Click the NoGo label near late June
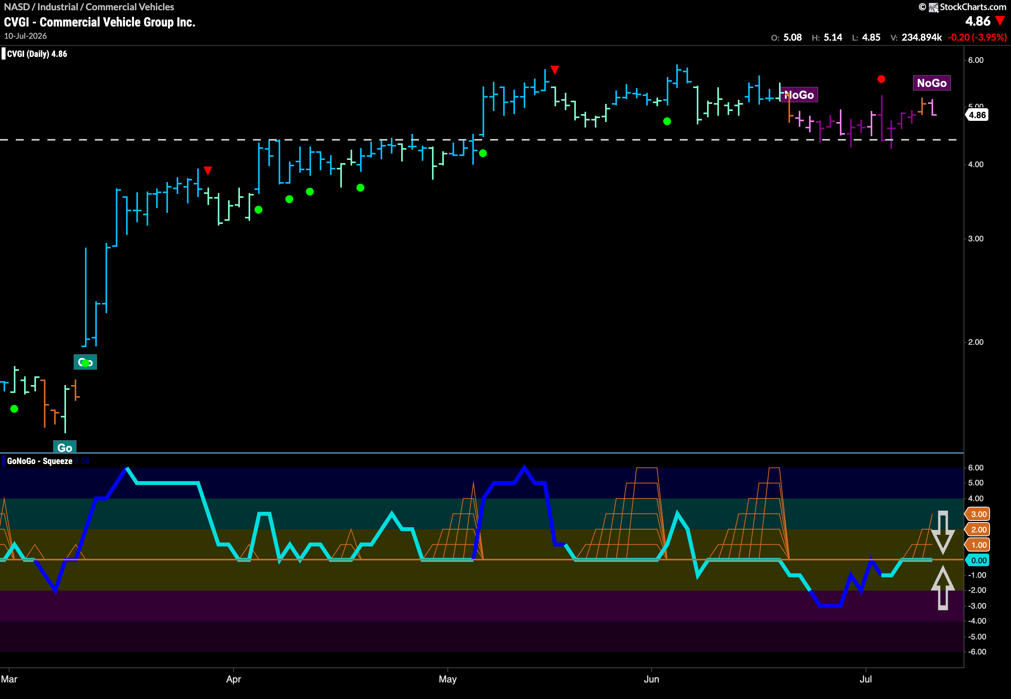The width and height of the screenshot is (1011, 699). click(799, 95)
